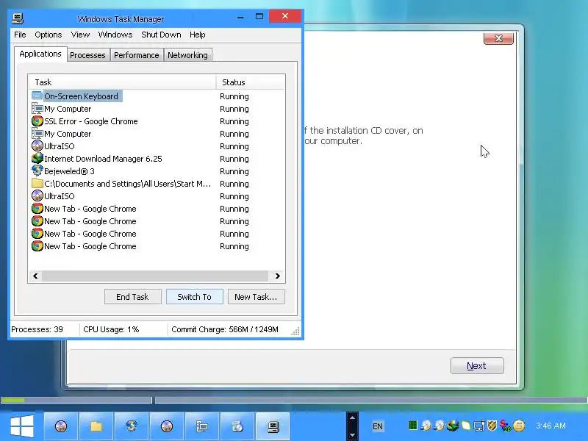The height and width of the screenshot is (441, 588).
Task: Click Next in the installer window
Action: pyautogui.click(x=477, y=365)
